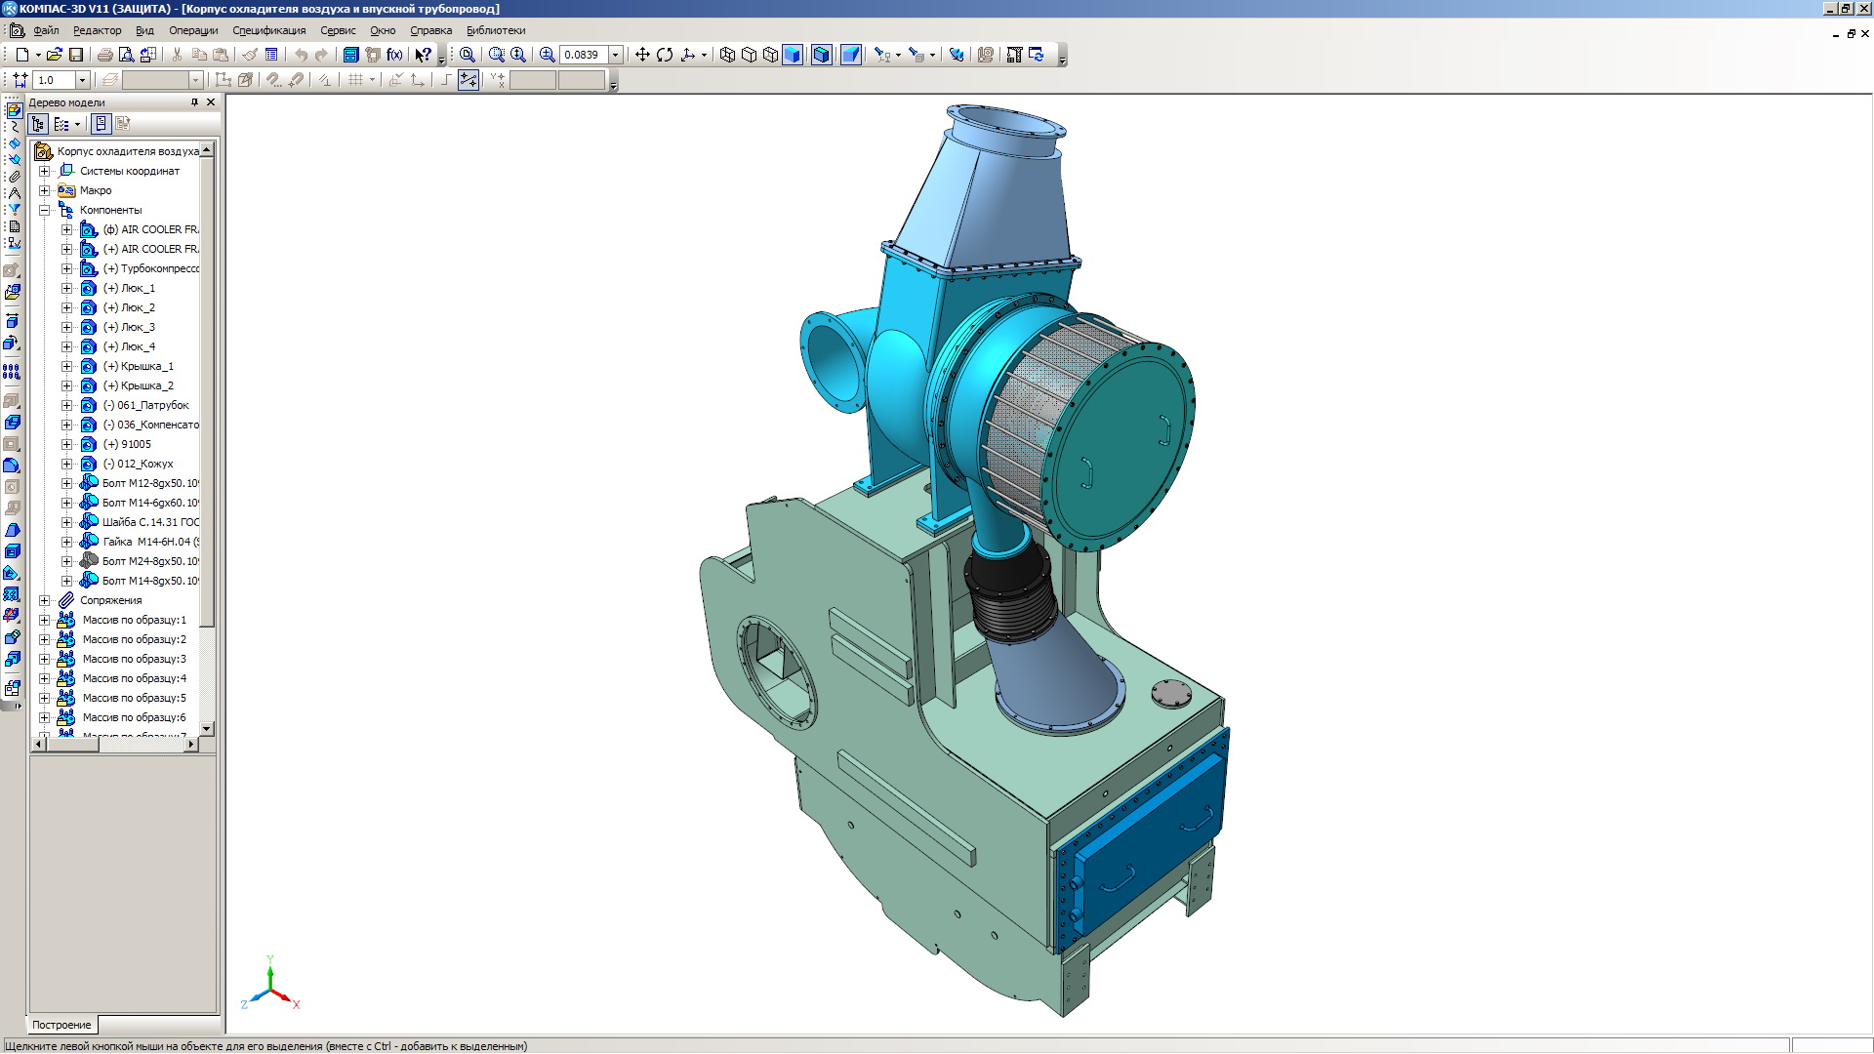The width and height of the screenshot is (1874, 1054).
Task: Click the Print icon in toolbar
Action: point(104,55)
